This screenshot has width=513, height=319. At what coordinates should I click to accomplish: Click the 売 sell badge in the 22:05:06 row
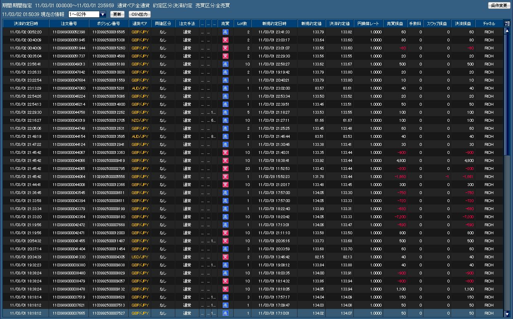(225, 128)
